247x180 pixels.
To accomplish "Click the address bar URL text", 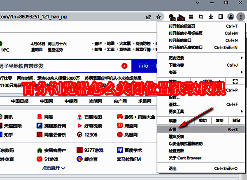I will coord(33,17).
